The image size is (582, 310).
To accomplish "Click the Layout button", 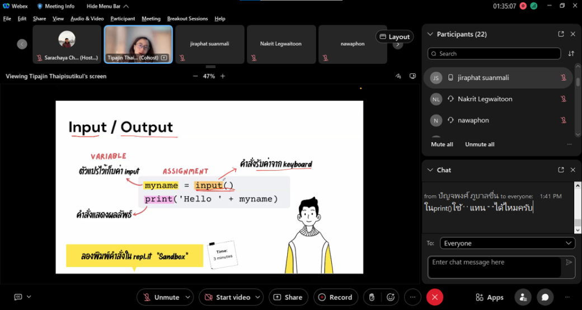I will (395, 37).
